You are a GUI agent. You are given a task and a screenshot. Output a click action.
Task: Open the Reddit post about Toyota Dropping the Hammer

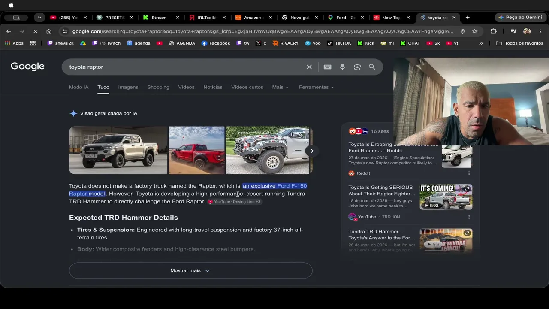[393, 148]
